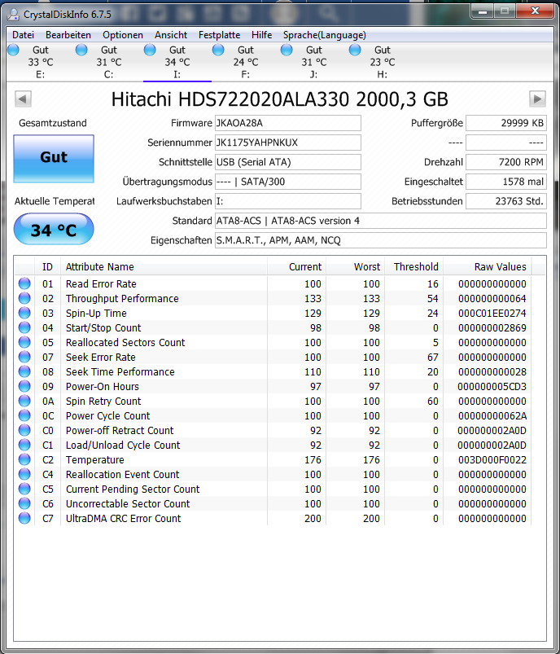The height and width of the screenshot is (654, 560).
Task: Click the Seriennummer field
Action: [287, 143]
